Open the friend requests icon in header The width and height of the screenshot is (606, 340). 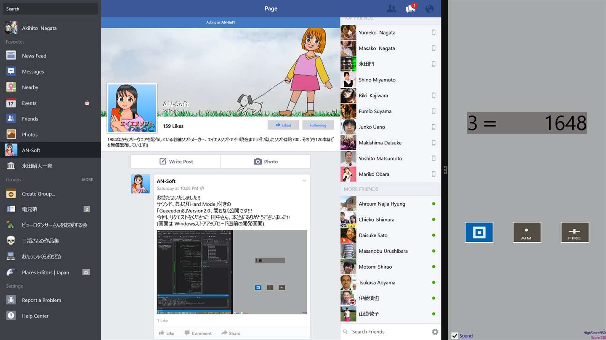(391, 9)
